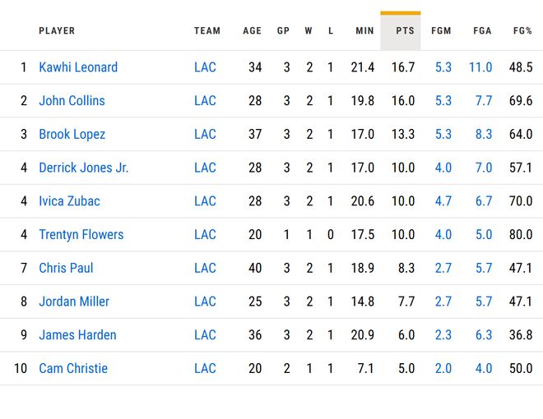Click Kawhi Leonard's 11.0 FGA value
Image resolution: width=543 pixels, height=419 pixels.
click(x=480, y=67)
